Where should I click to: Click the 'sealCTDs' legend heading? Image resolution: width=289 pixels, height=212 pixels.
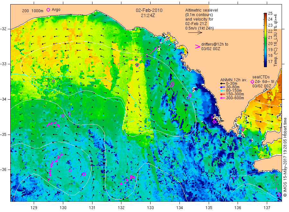(x=261, y=77)
